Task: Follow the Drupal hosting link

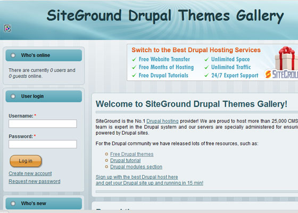Action: [162, 121]
